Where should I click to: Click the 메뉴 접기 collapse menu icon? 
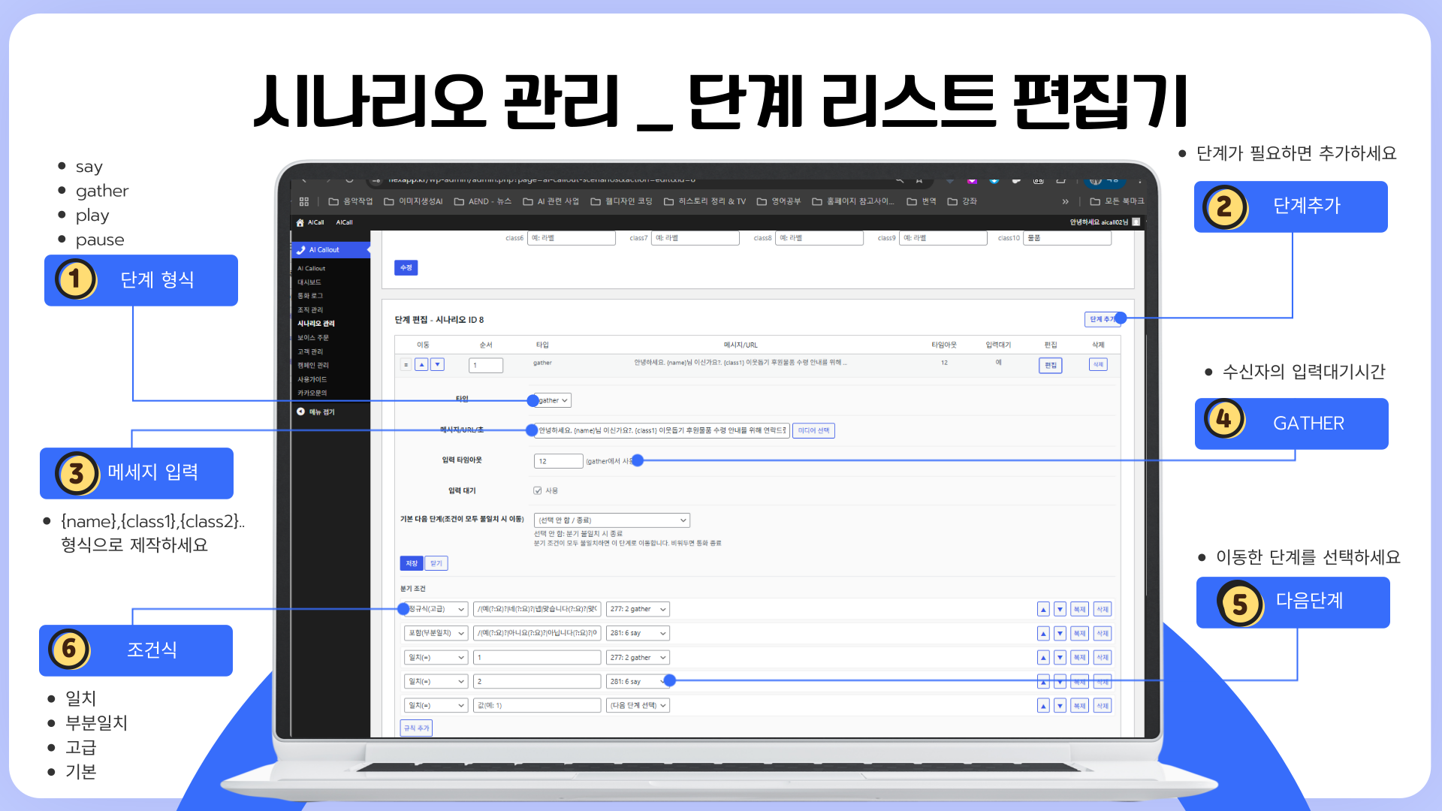(301, 412)
